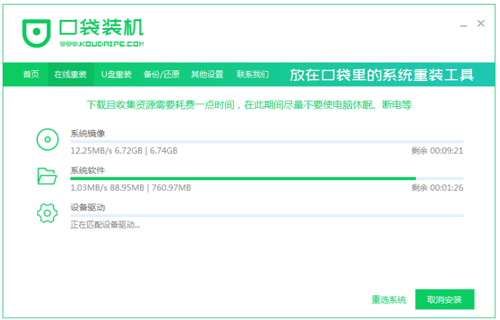
Task: Click the 系统软件 folder icon
Action: 47,177
